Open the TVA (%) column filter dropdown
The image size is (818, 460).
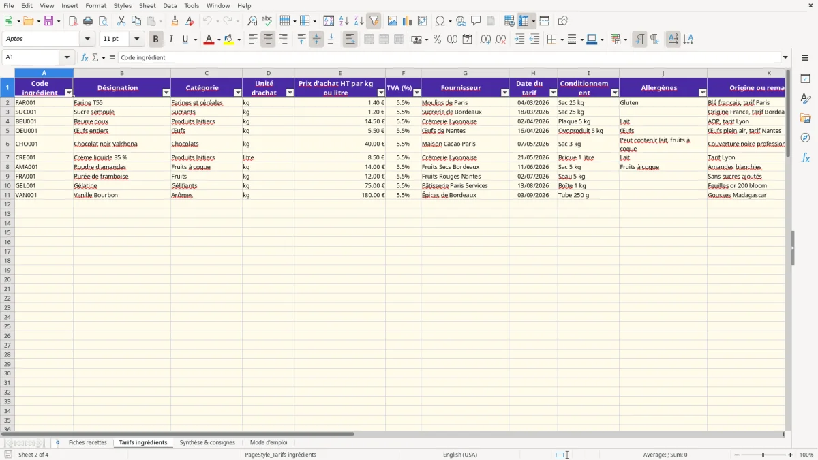pyautogui.click(x=417, y=93)
